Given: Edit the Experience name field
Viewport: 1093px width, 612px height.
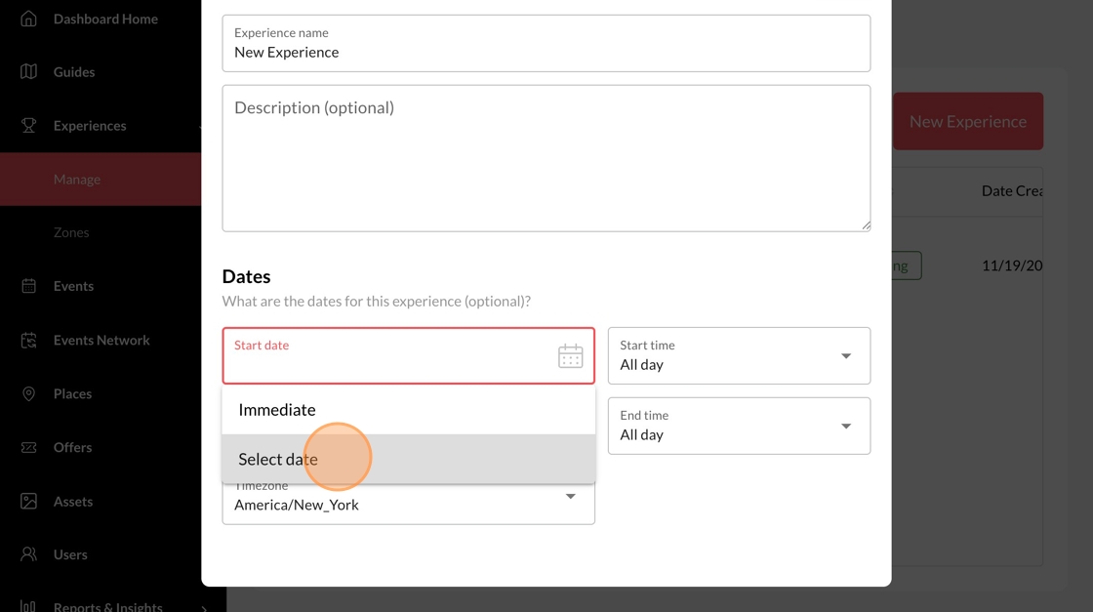Looking at the screenshot, I should coord(546,53).
